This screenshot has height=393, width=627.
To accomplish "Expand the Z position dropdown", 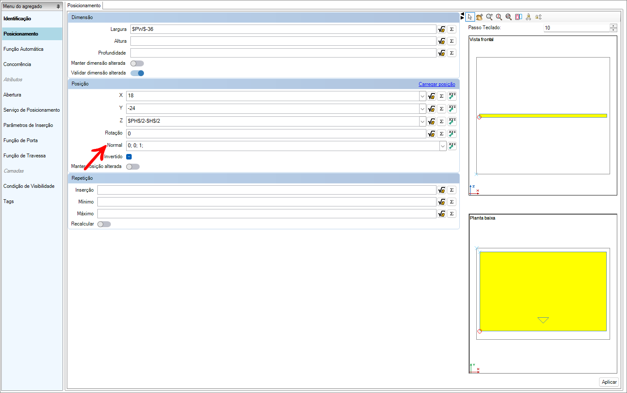I will 422,121.
